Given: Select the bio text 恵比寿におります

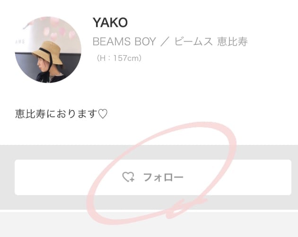Looking at the screenshot, I should pos(56,114).
